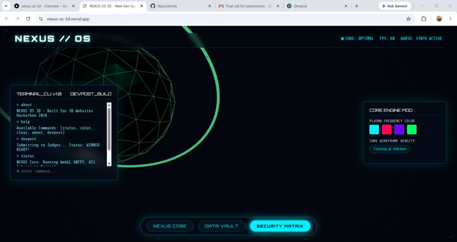This screenshot has width=457, height=242.
Task: Click the CORE ENGINE MOD heading
Action: (x=391, y=110)
